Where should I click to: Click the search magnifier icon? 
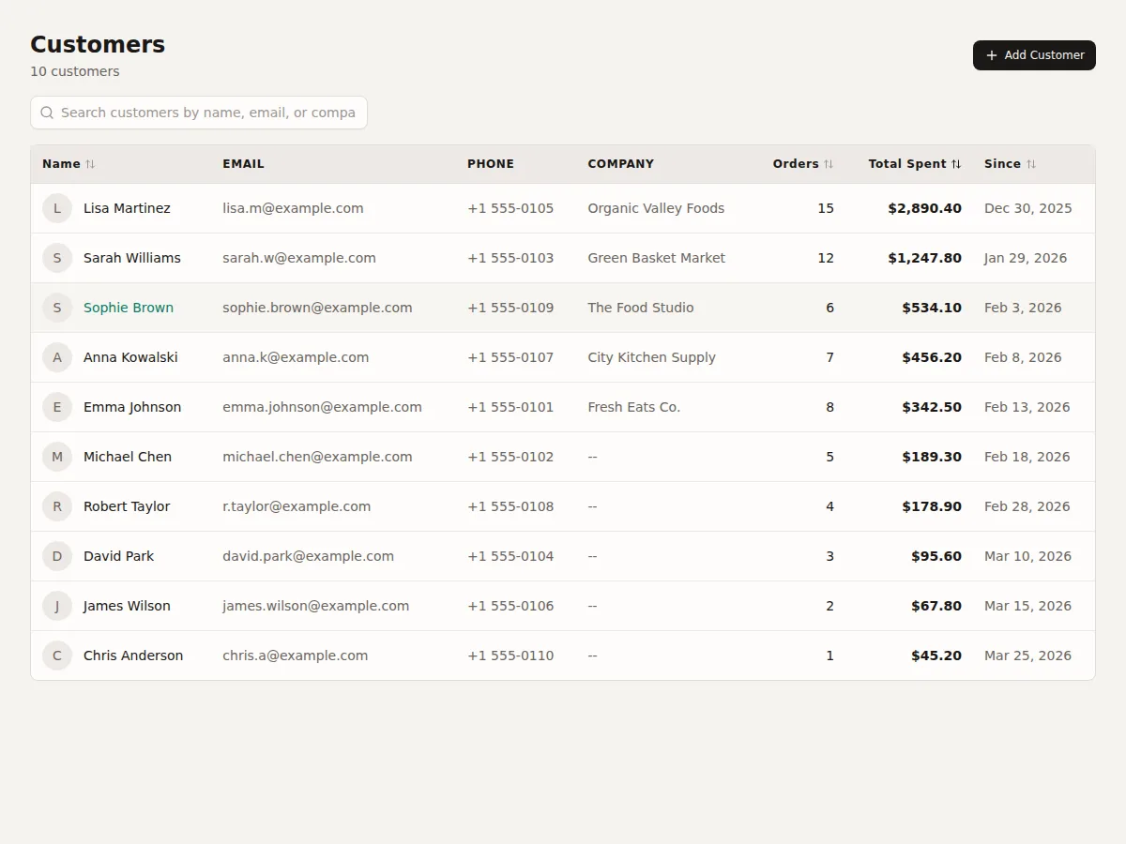pyautogui.click(x=47, y=113)
